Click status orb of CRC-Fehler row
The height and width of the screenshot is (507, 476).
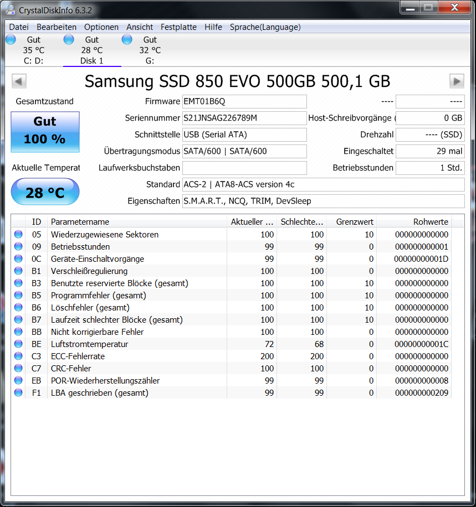pos(18,368)
